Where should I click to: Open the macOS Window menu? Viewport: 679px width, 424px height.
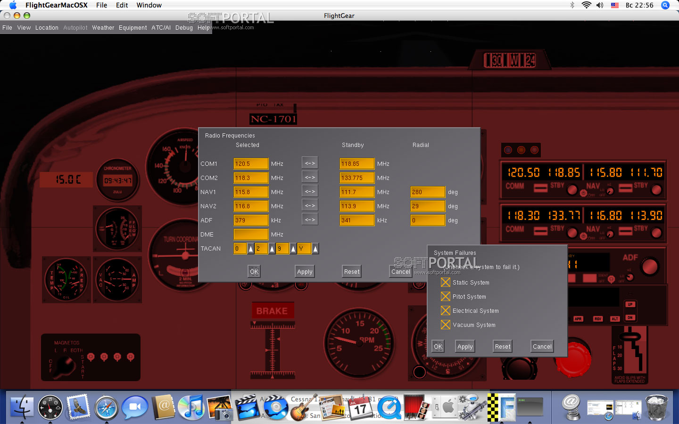pyautogui.click(x=149, y=5)
